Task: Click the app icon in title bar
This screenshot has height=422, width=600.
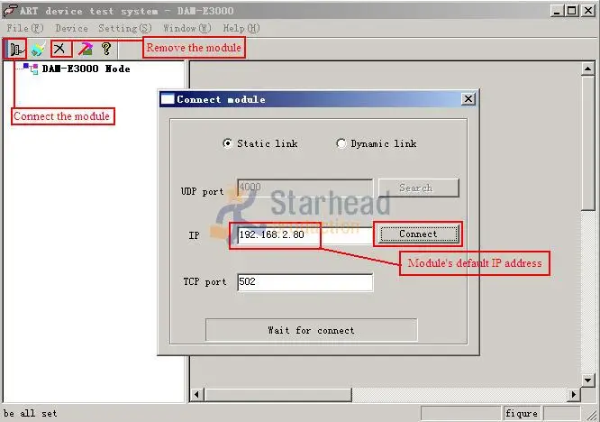Action: click(x=10, y=11)
